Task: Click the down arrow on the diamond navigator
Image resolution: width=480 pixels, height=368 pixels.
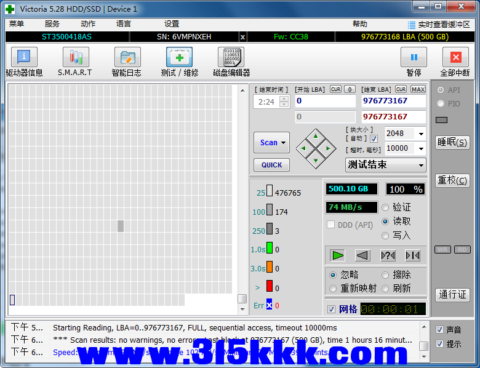Action: point(316,161)
